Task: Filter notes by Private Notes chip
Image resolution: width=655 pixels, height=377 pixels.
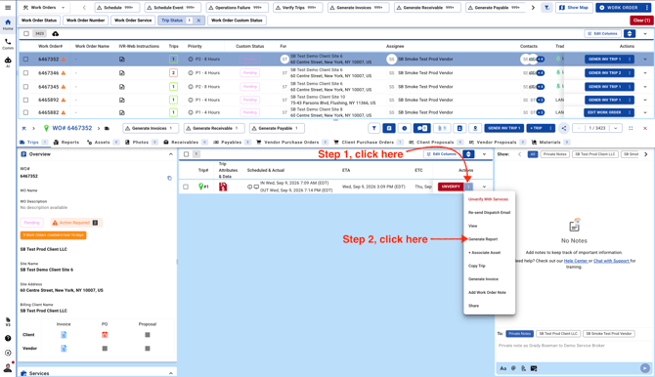Action: (554, 154)
